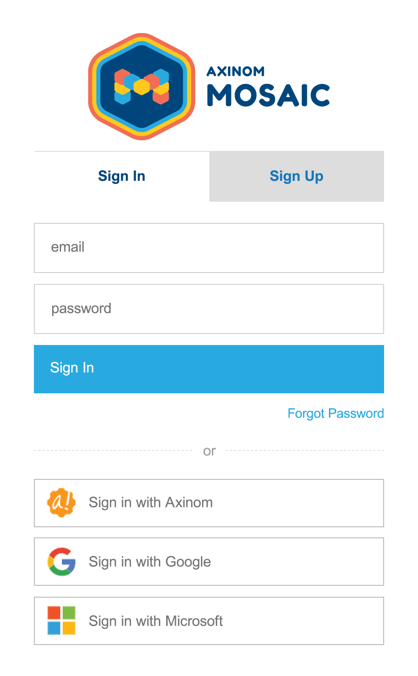Click the blue square of Microsoft logo
The height and width of the screenshot is (676, 418).
54,628
